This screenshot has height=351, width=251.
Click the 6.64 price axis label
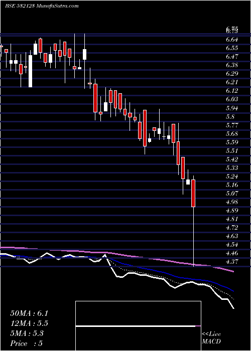click(232, 40)
